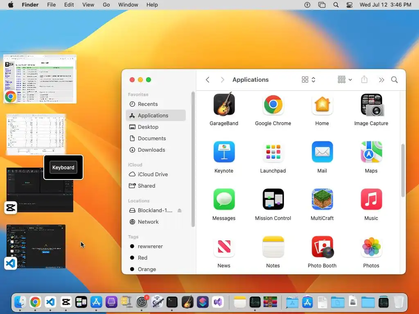Image resolution: width=419 pixels, height=314 pixels.
Task: Select the Mission Control app icon in Applications
Action: [x=273, y=199]
